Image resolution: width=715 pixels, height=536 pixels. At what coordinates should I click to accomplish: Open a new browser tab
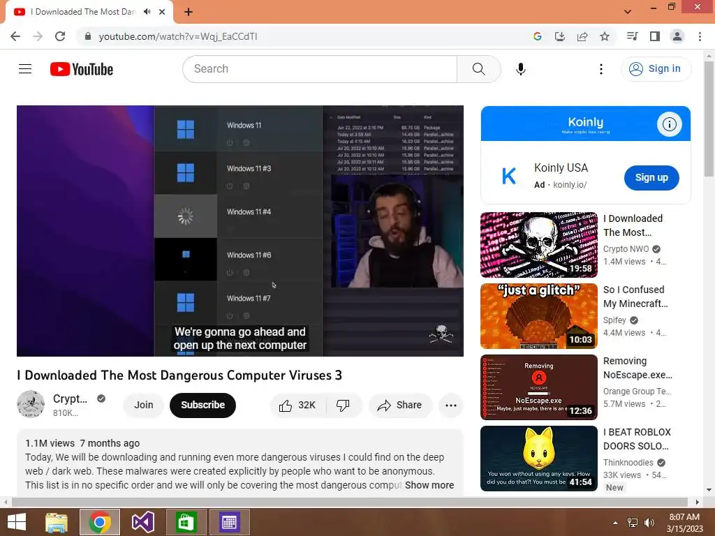[x=189, y=12]
